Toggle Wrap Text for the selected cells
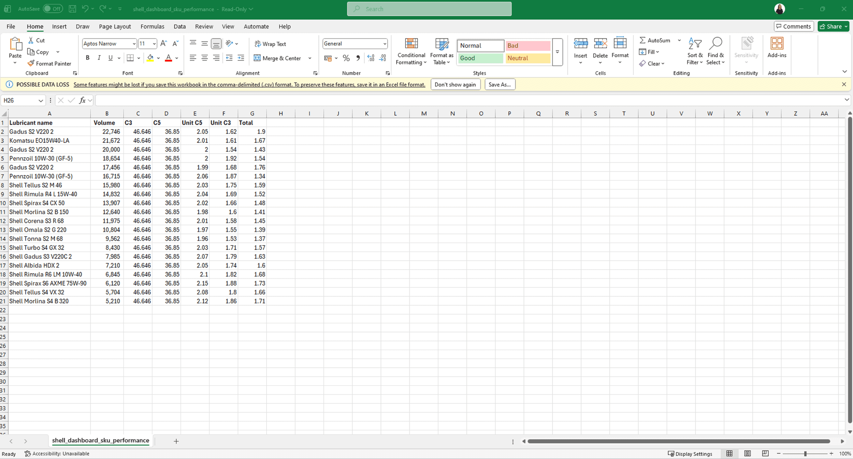 coord(270,44)
